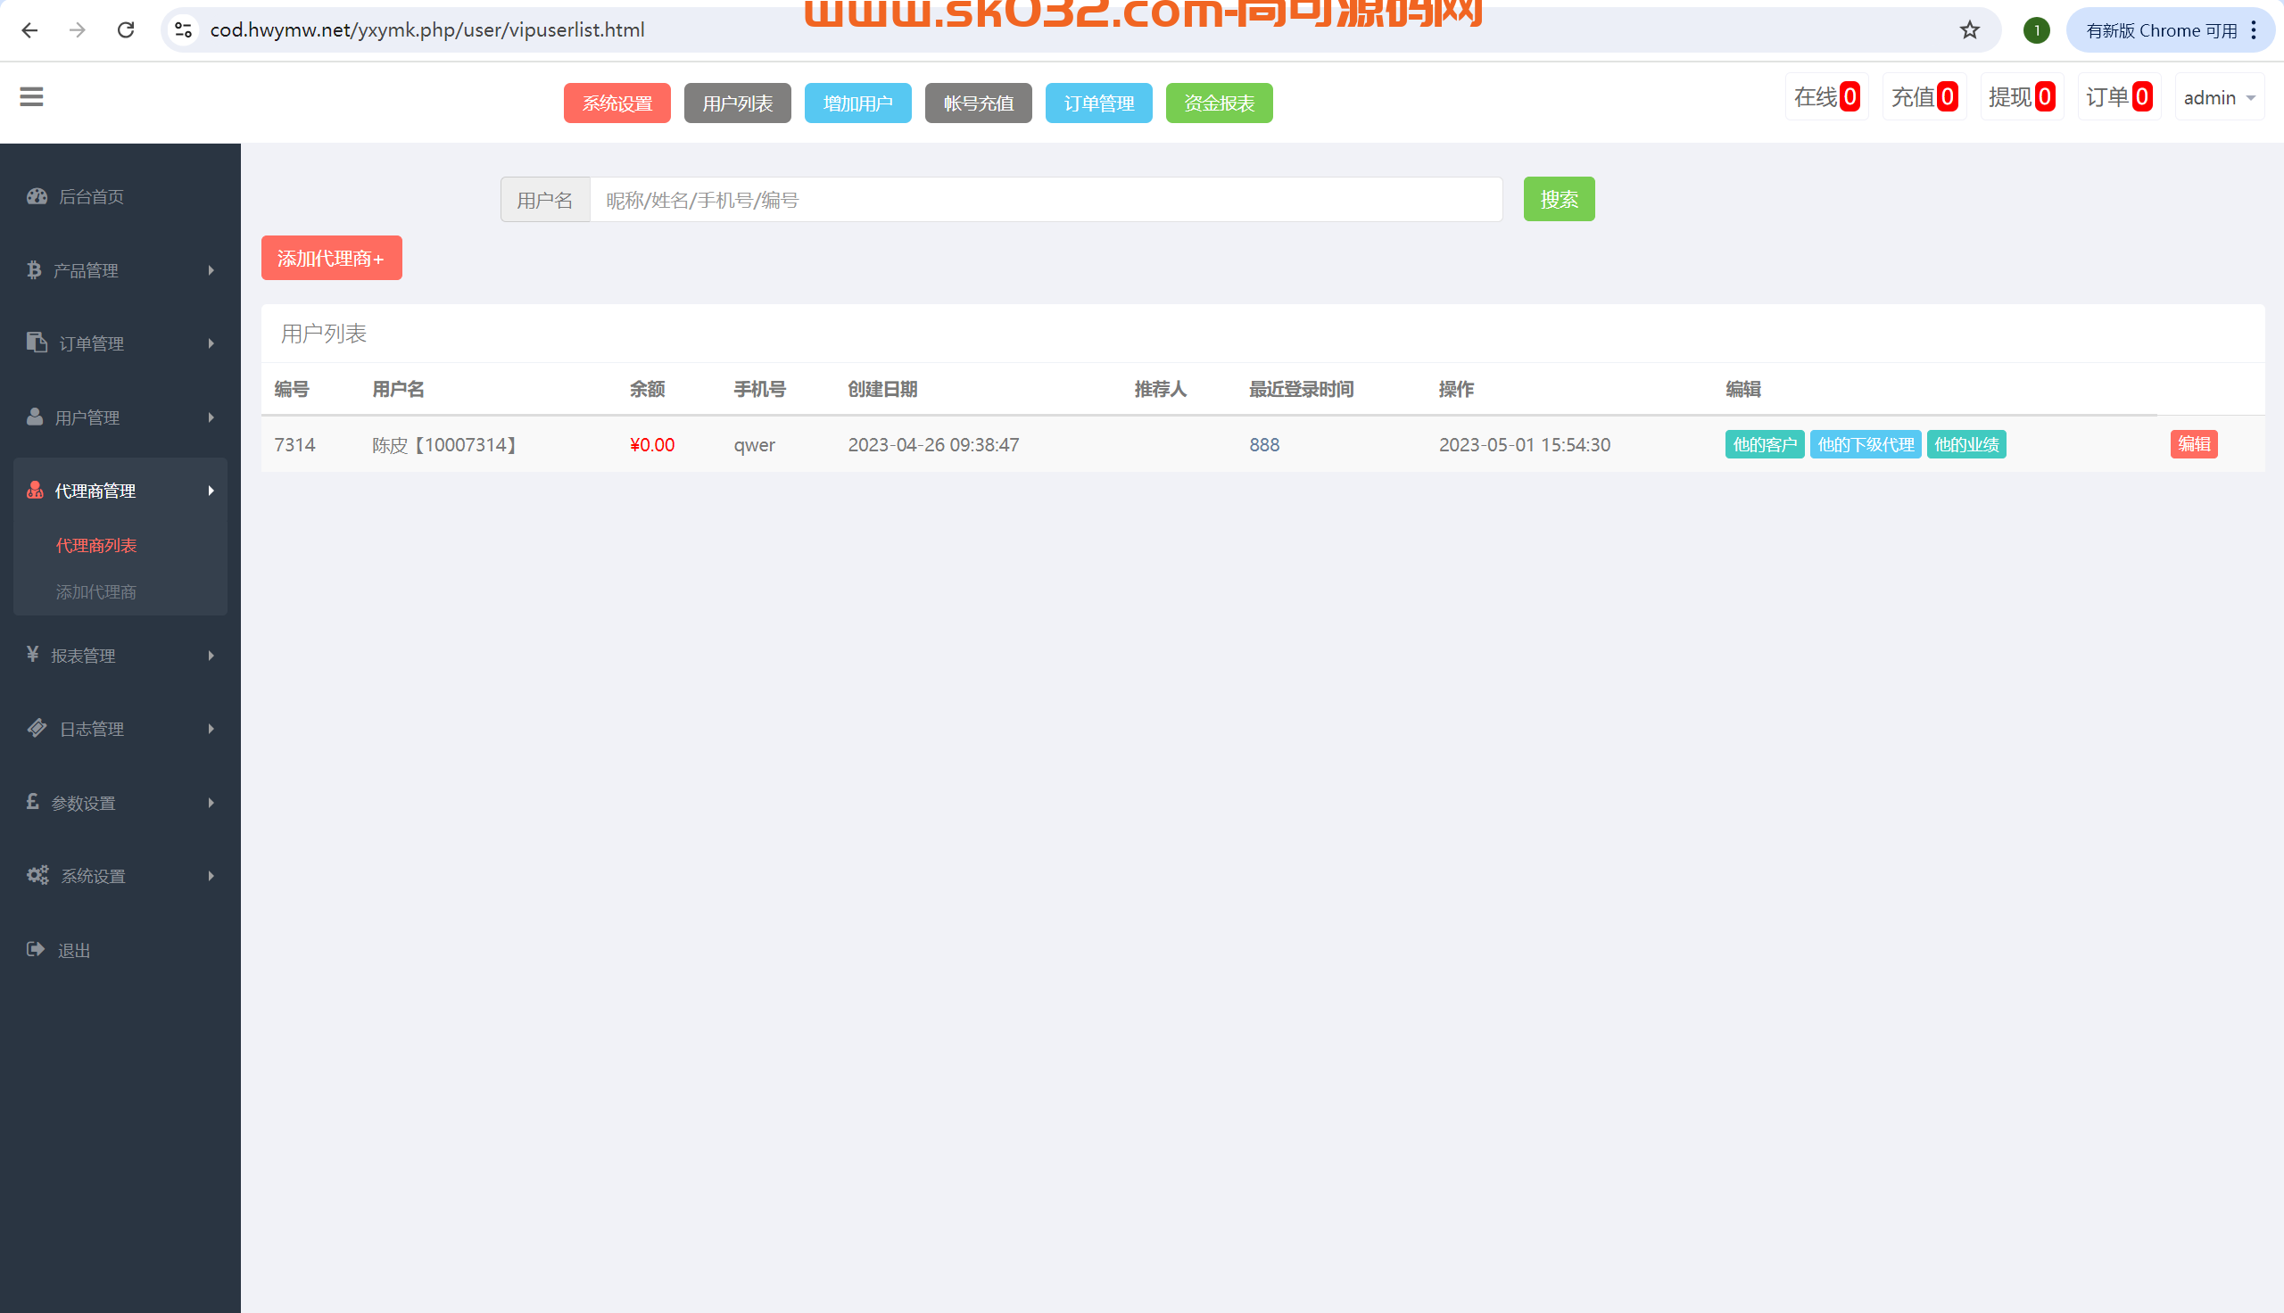Open 他的客户 for 陈皮
This screenshot has width=2284, height=1313.
click(x=1765, y=443)
